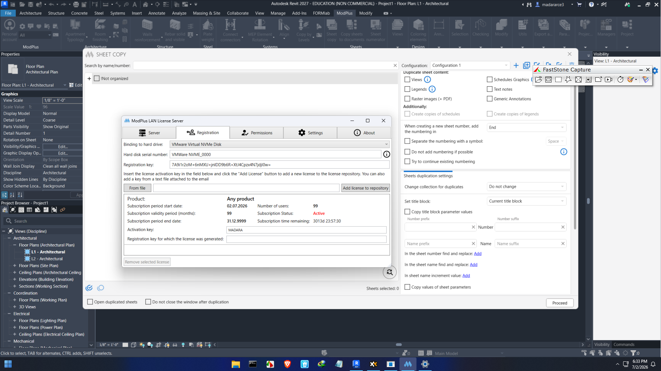Toggle Reveal Hidden Elements lightbulb
Viewport: 661px width, 371px height.
tap(183, 345)
